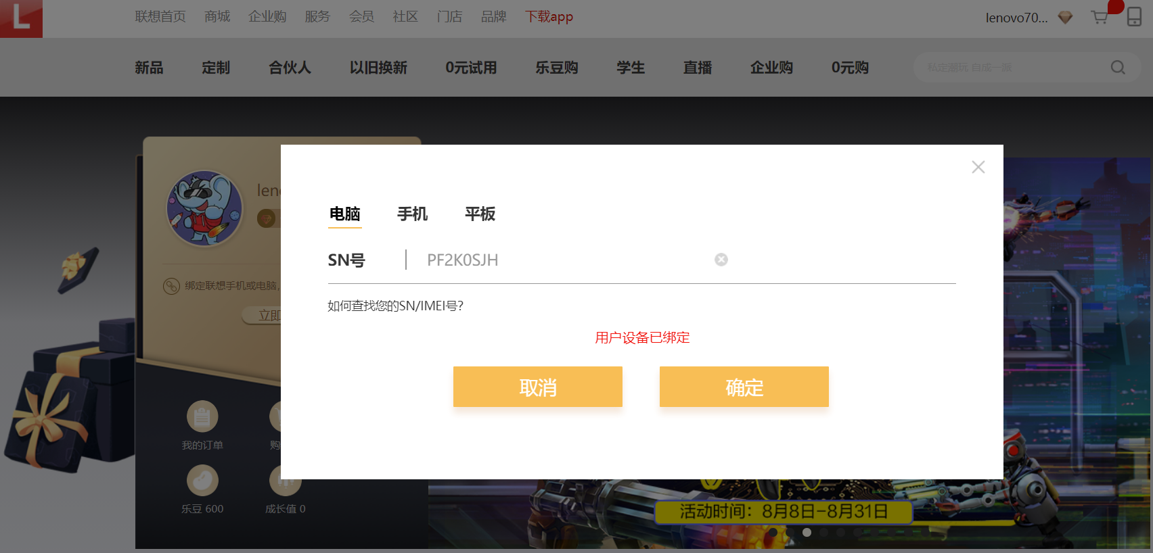Screen dimensions: 1153x553
Task: Open 0元试用 category
Action: (471, 68)
